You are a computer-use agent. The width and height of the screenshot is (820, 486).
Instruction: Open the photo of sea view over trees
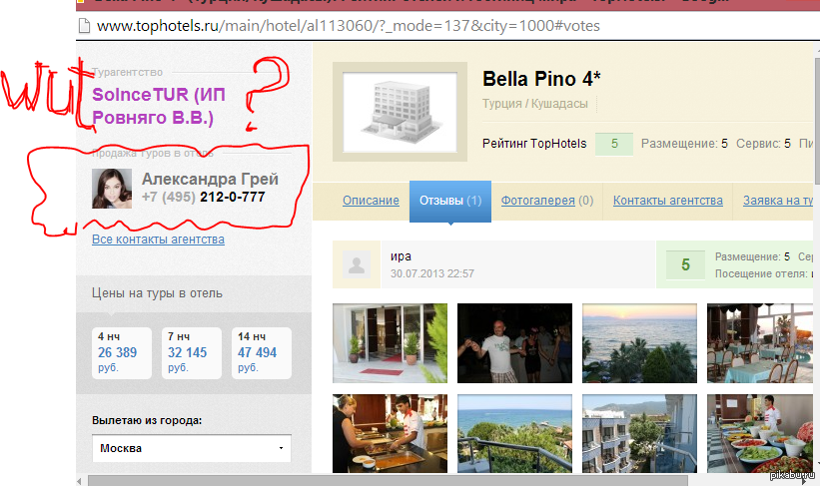(x=514, y=434)
